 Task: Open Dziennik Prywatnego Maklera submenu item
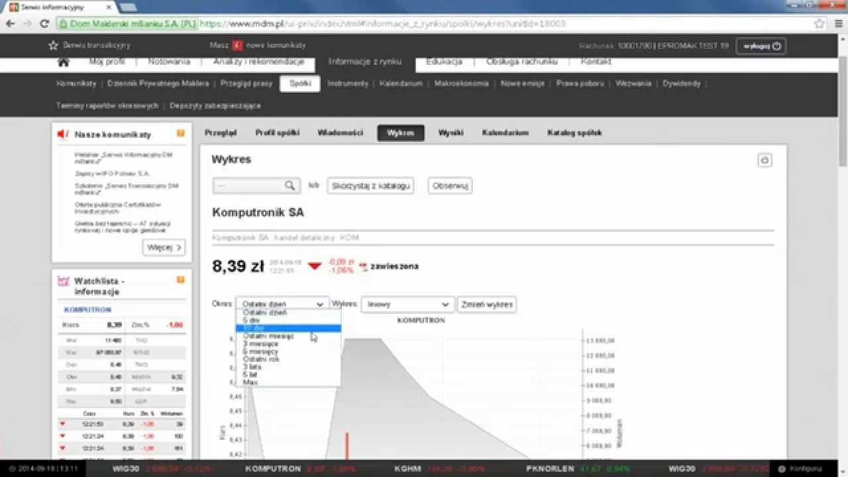(x=158, y=83)
